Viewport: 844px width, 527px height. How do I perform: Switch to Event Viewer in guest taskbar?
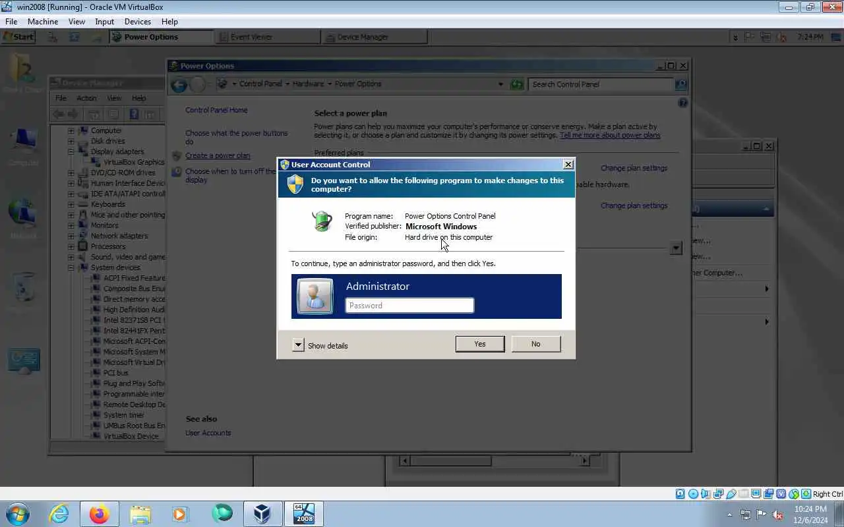tap(267, 37)
